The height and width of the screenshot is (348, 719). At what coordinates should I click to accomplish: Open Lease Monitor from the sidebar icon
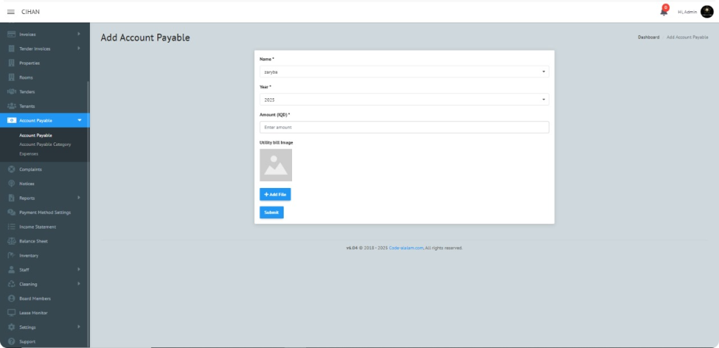click(x=11, y=313)
